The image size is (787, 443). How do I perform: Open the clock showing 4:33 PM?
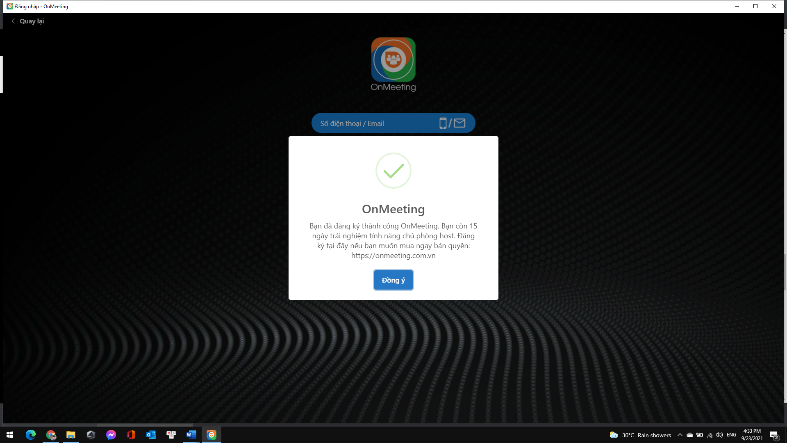752,435
